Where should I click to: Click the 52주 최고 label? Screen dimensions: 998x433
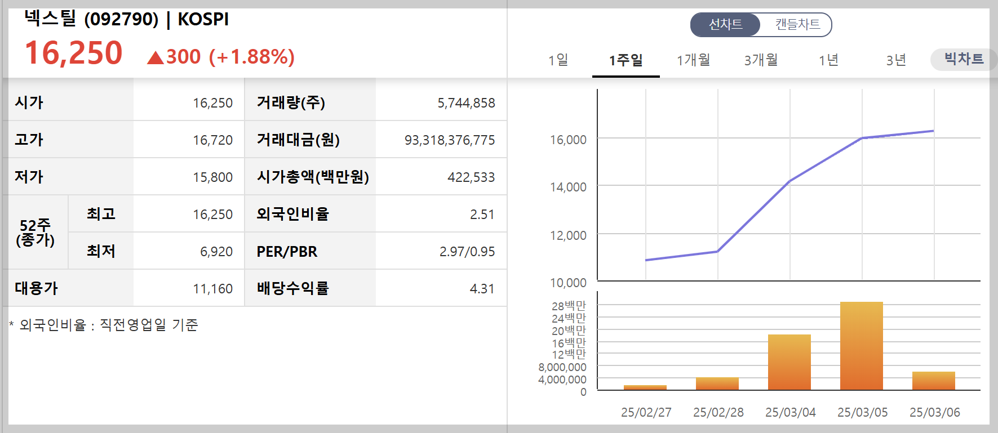pos(101,214)
